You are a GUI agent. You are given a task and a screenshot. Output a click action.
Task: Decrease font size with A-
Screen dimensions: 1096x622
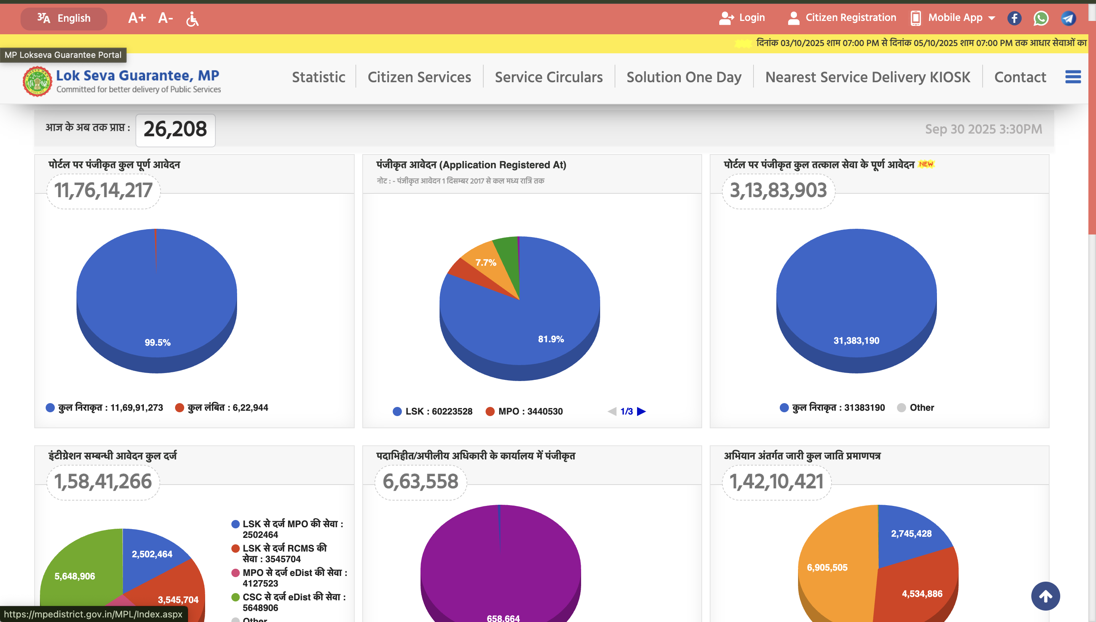[165, 18]
